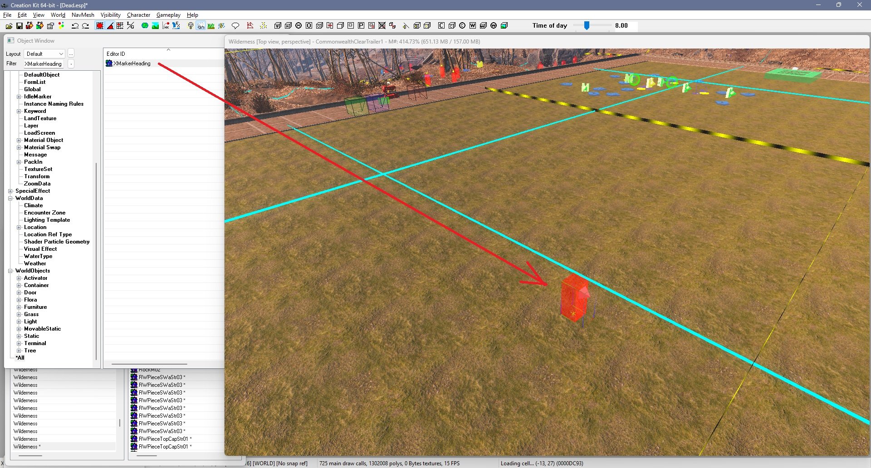Click the circled C toolbar icon
This screenshot has width=871, height=468.
(462, 26)
